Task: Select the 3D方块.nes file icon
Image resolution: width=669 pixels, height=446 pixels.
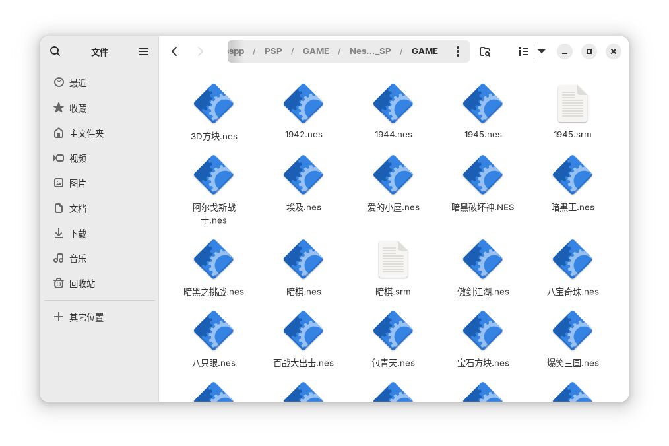Action: pos(214,104)
